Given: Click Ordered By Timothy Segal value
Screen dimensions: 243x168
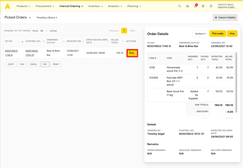Looking at the screenshot, I should tap(156, 134).
